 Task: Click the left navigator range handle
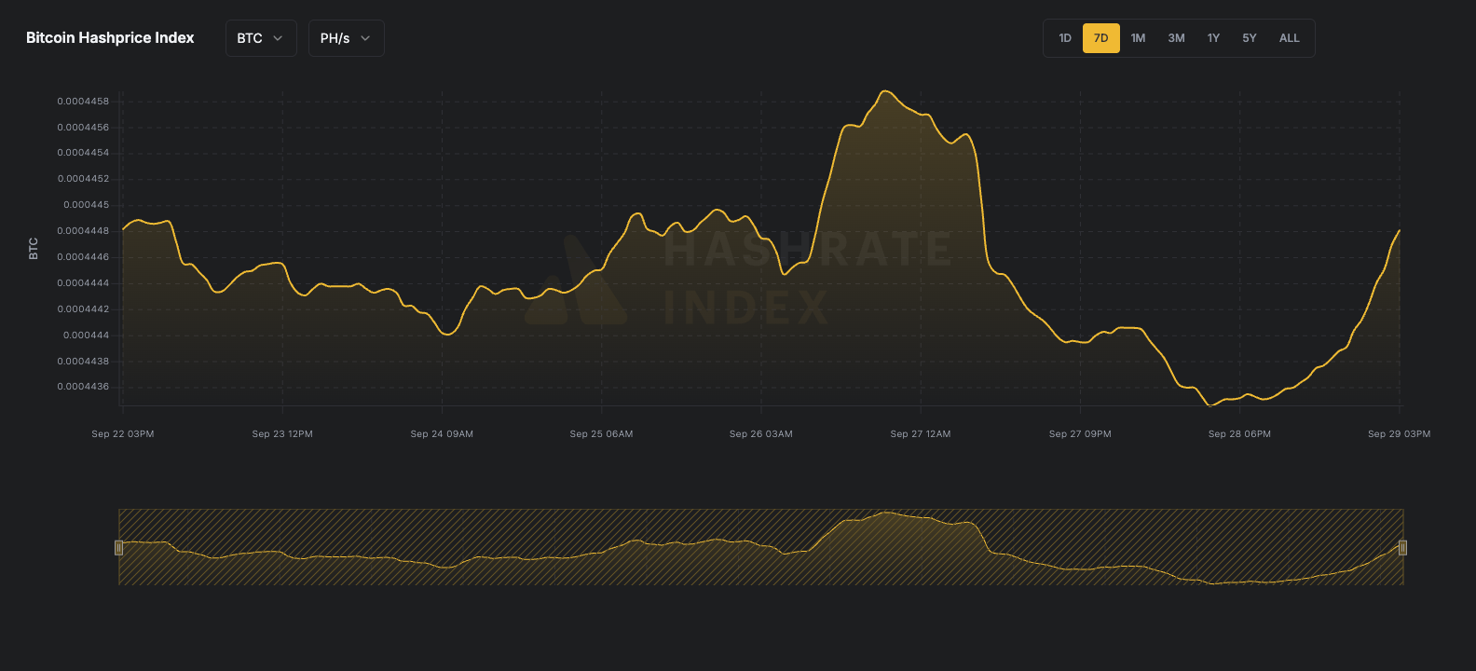point(118,547)
